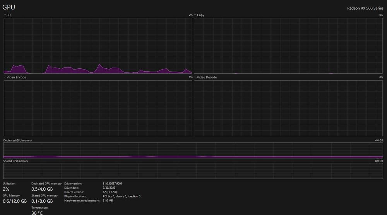
Task: Click the Copy engine graph
Action: click(x=288, y=46)
